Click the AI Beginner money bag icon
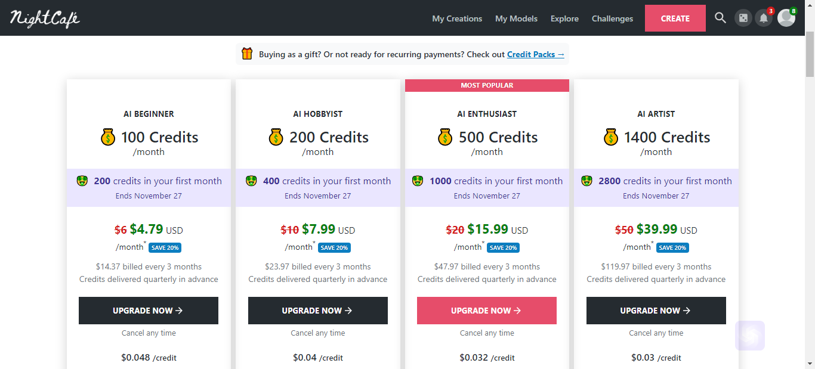The height and width of the screenshot is (369, 815). [x=108, y=137]
